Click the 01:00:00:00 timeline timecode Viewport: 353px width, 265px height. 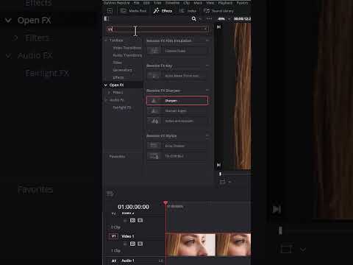[133, 207]
